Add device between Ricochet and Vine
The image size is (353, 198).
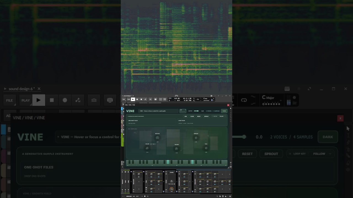(144, 182)
